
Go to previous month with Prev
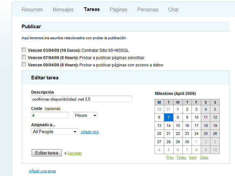[x=170, y=157]
